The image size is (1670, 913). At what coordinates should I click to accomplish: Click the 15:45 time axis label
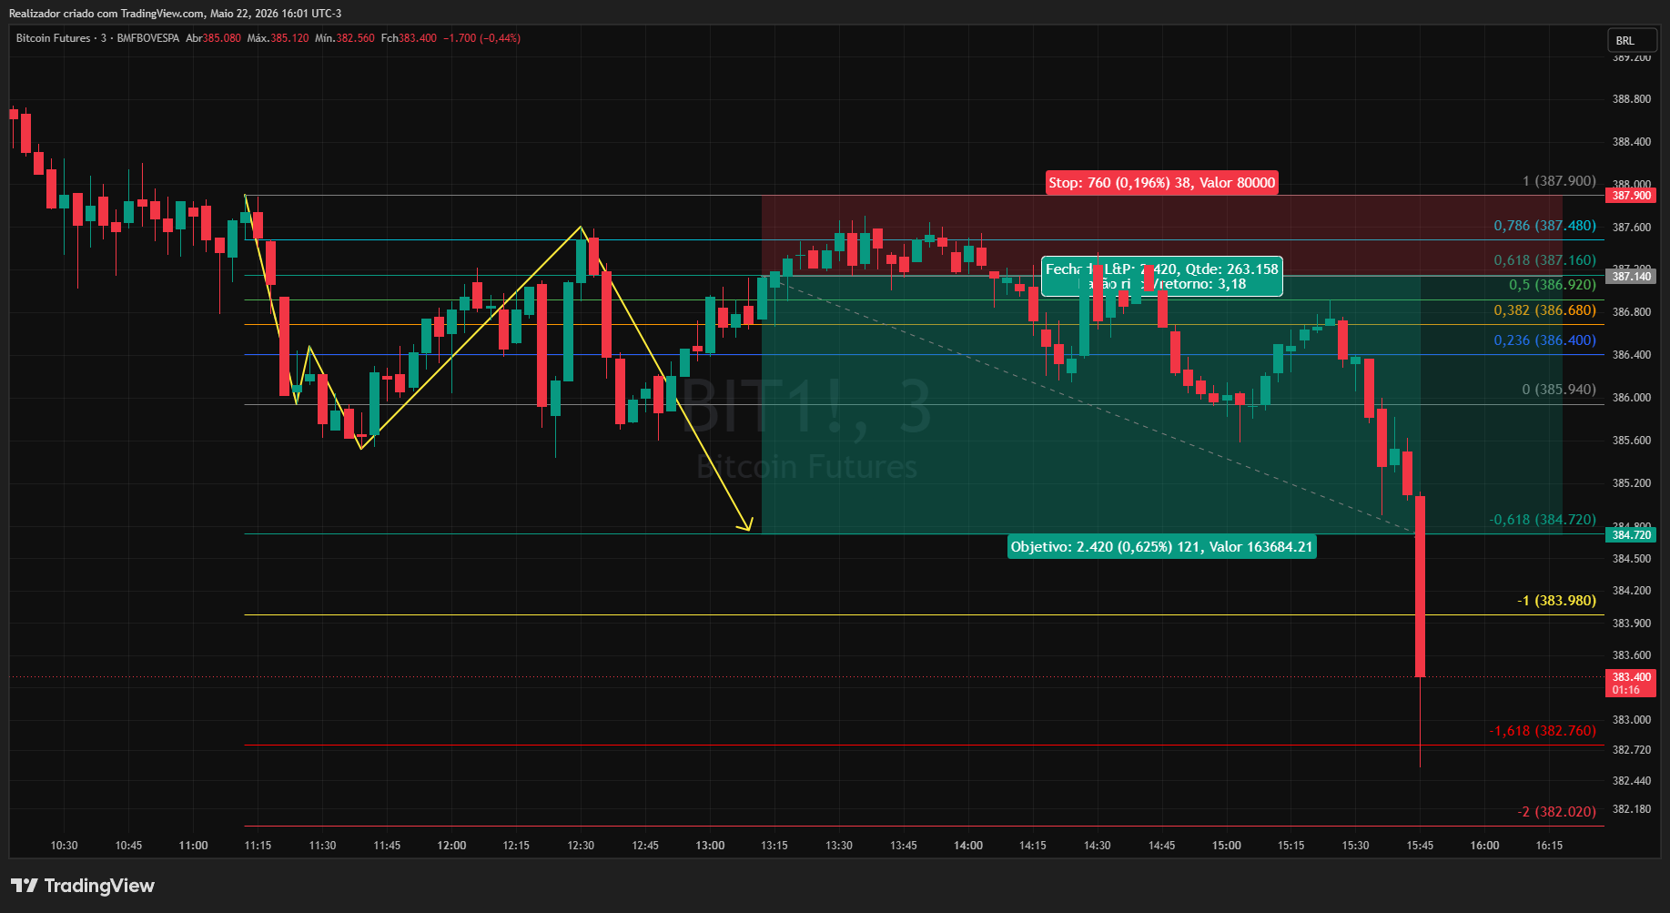pos(1420,846)
